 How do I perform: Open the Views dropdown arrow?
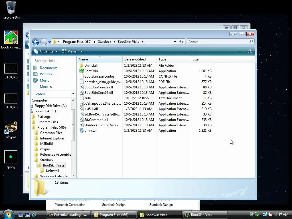(x=81, y=51)
